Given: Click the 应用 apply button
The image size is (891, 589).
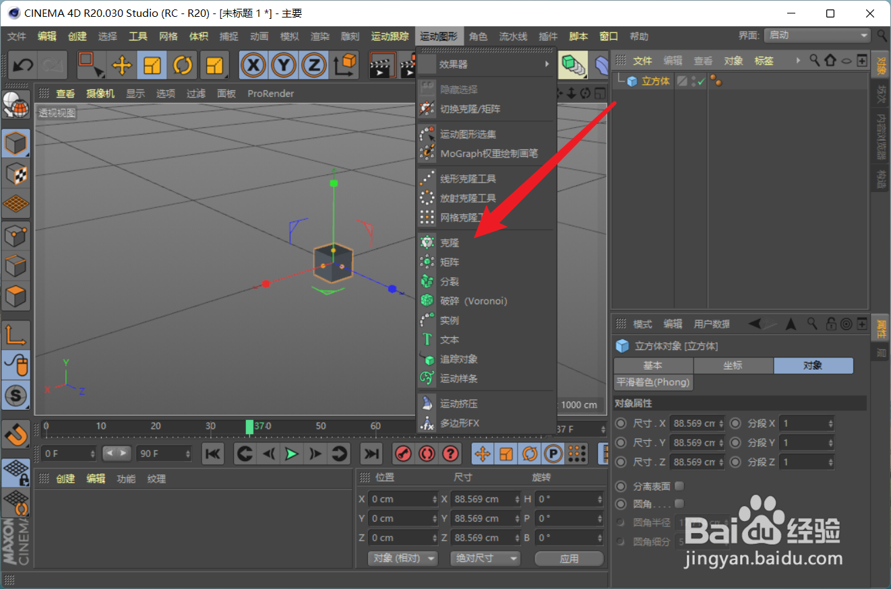Looking at the screenshot, I should 569,559.
